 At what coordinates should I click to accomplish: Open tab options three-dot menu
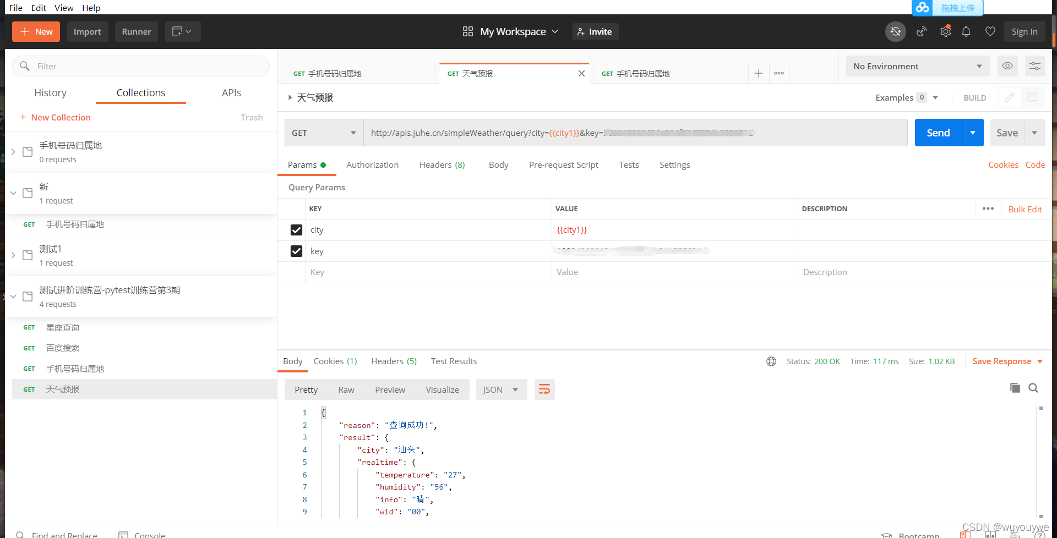point(779,73)
